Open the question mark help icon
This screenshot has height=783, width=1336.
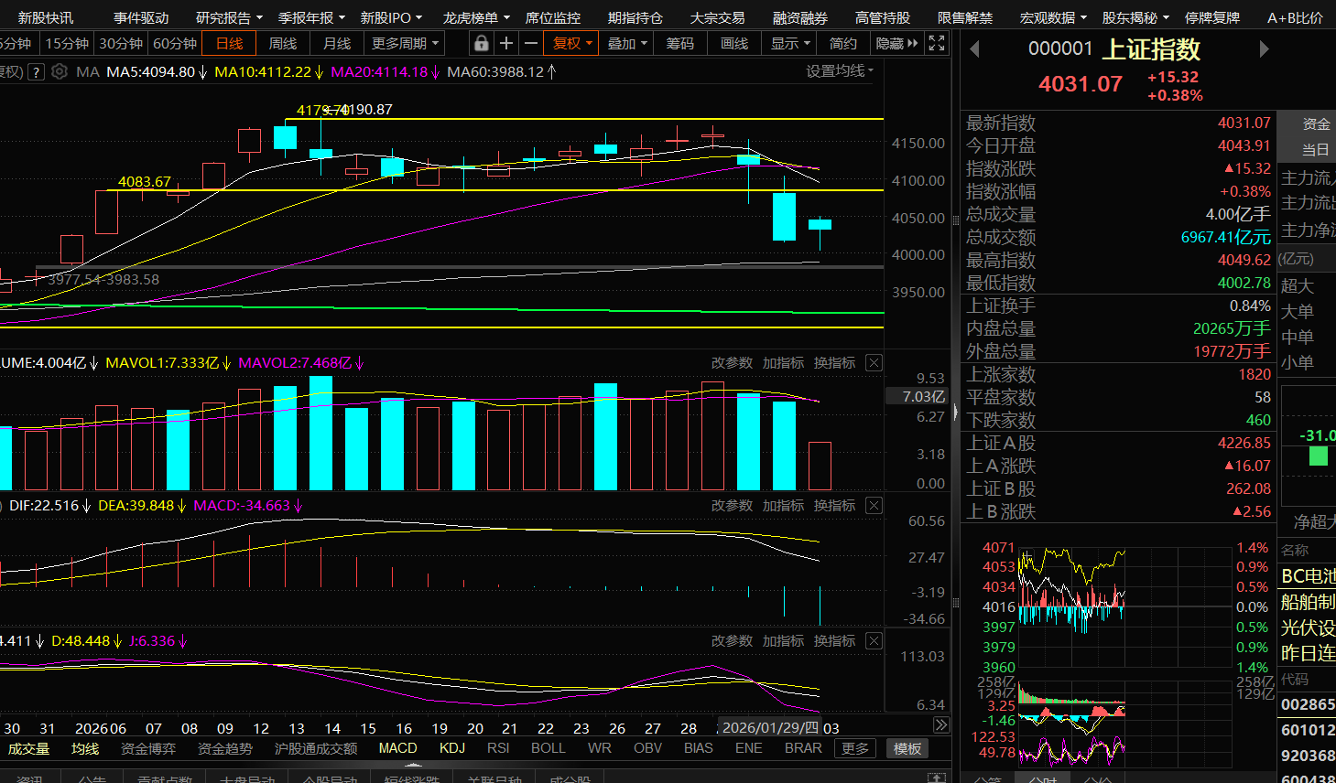pos(36,71)
